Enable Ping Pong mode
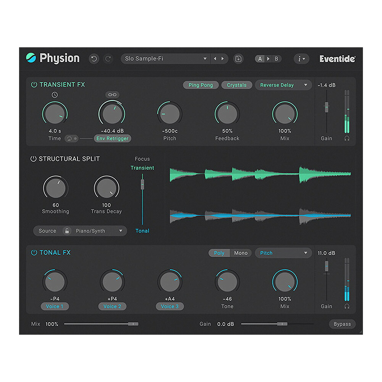 201,85
